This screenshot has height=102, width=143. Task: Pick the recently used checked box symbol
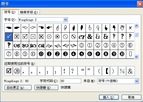click(9, 71)
